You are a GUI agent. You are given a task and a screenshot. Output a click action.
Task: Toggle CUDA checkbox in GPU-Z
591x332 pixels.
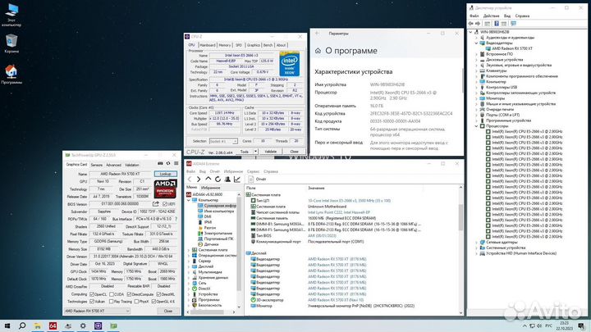click(x=111, y=294)
